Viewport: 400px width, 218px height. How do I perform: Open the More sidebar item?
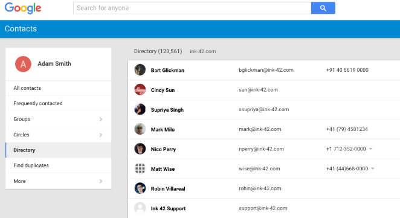click(x=58, y=181)
